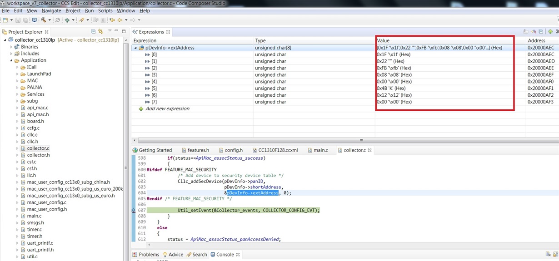559x261 pixels.
Task: Click the green plus New Expression icon
Action: point(550,32)
